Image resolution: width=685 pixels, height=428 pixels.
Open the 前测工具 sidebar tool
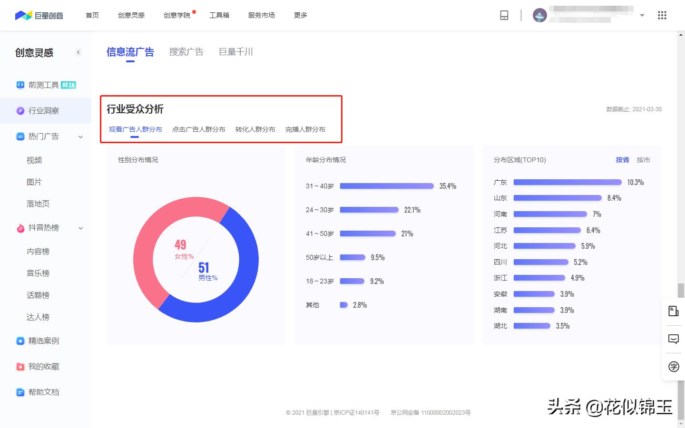tap(44, 85)
